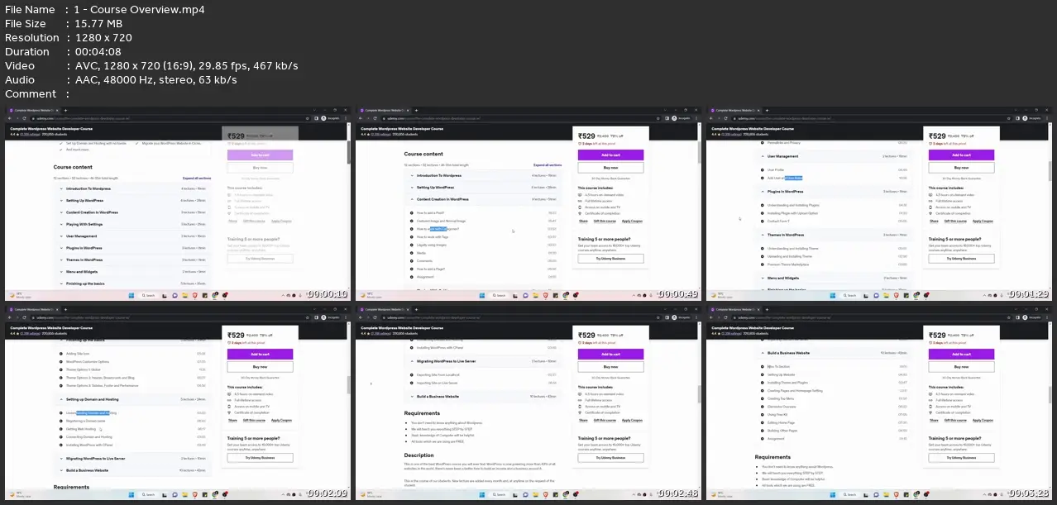Screen dimensions: 1057x505
Task: Click the browser back arrow in the 00:00:10 frame
Action: click(x=12, y=118)
